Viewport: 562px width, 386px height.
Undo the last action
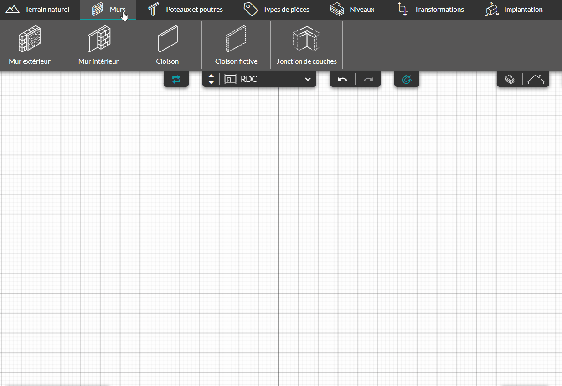click(343, 80)
